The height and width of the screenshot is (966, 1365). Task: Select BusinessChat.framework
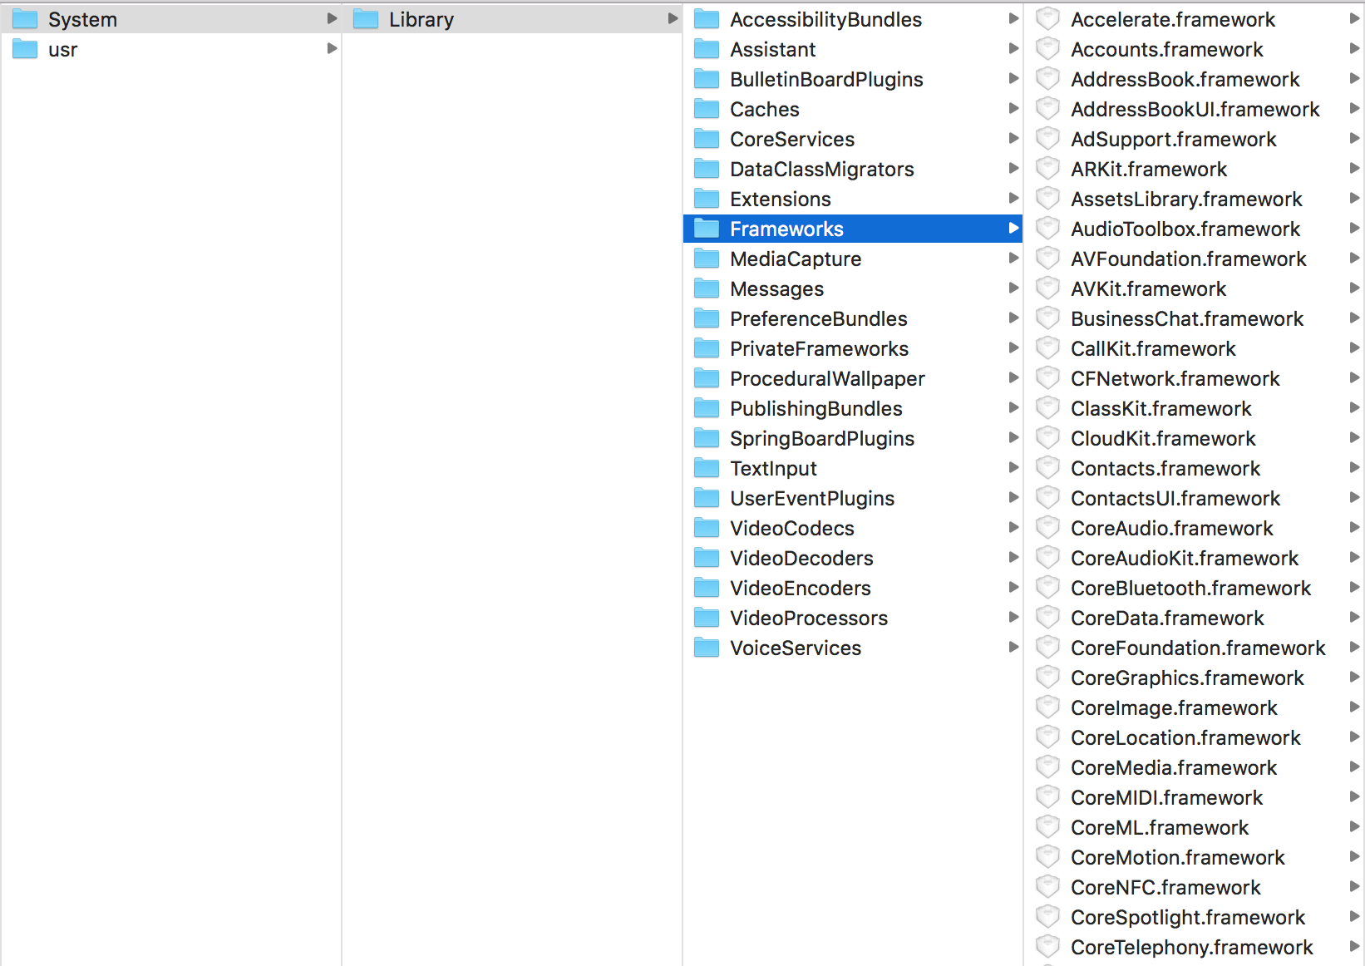1195,318
